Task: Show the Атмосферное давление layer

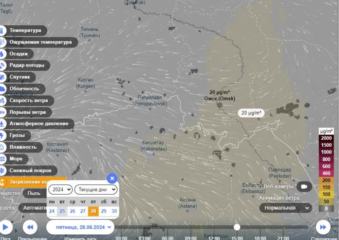Action: pyautogui.click(x=39, y=124)
